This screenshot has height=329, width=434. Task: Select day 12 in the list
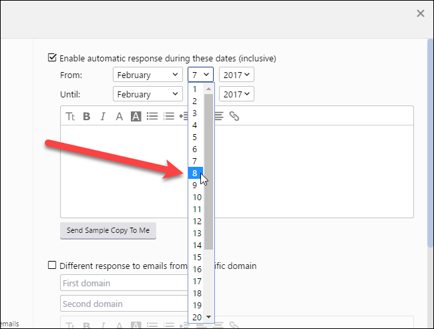196,221
